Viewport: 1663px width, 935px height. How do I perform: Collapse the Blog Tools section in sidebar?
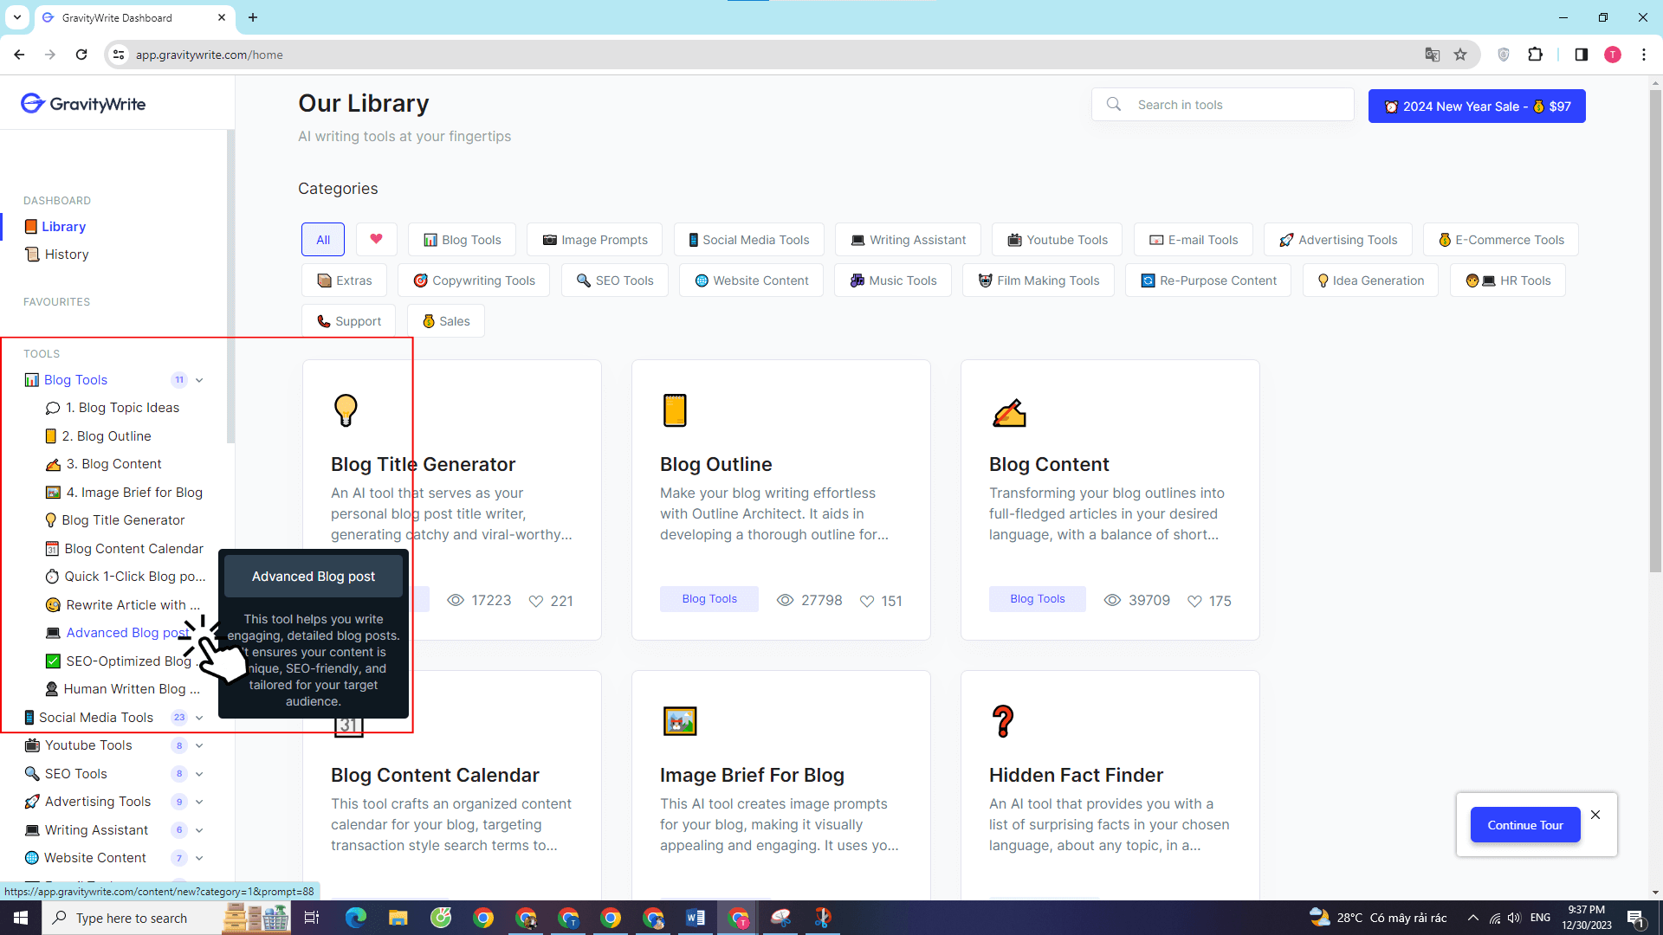click(x=199, y=379)
